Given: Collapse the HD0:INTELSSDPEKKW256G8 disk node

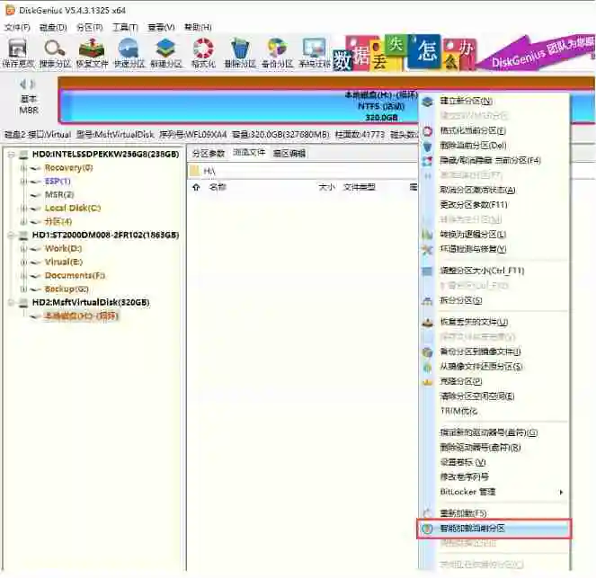Looking at the screenshot, I should tap(12, 155).
